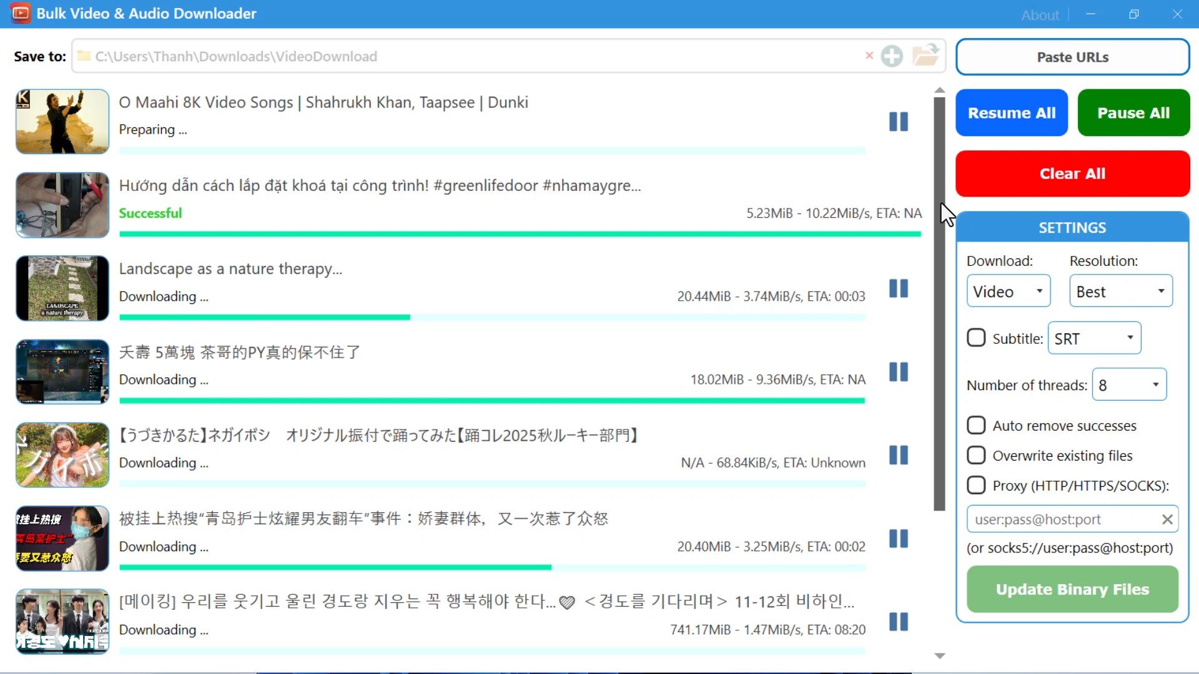This screenshot has width=1199, height=674.
Task: Enable Overwrite existing files option
Action: [x=976, y=456]
